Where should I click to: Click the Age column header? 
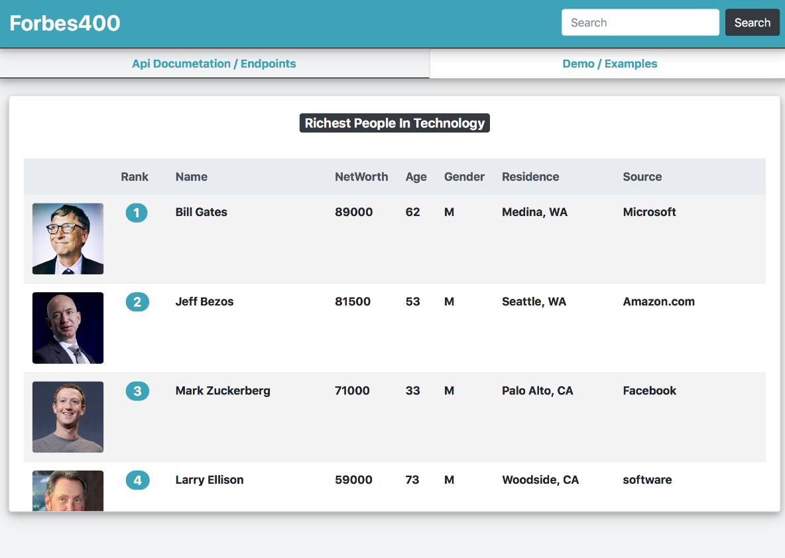tap(416, 177)
